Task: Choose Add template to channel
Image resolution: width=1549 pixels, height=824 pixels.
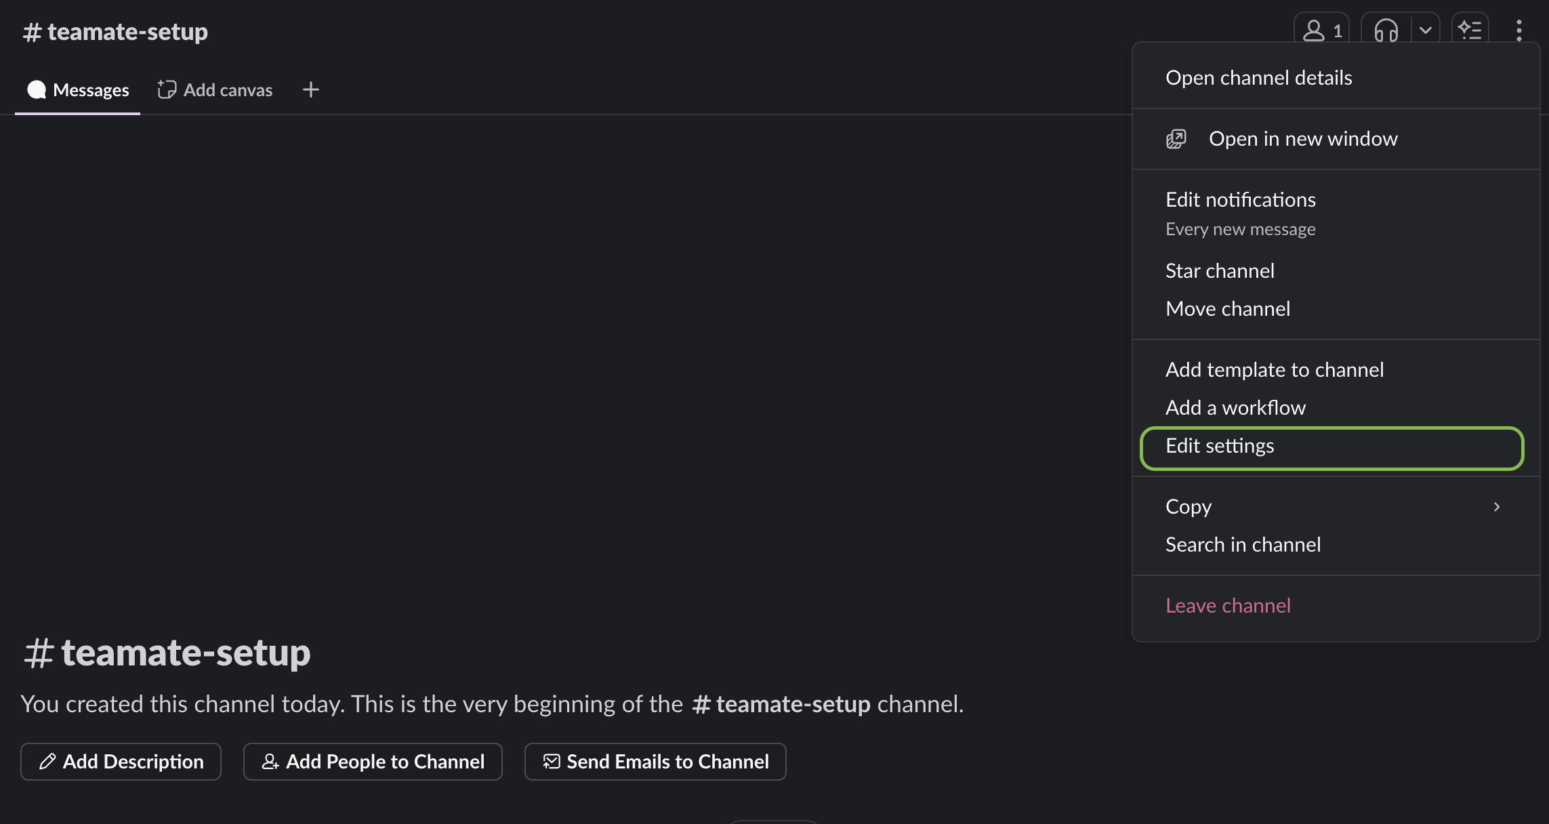Action: (x=1336, y=370)
